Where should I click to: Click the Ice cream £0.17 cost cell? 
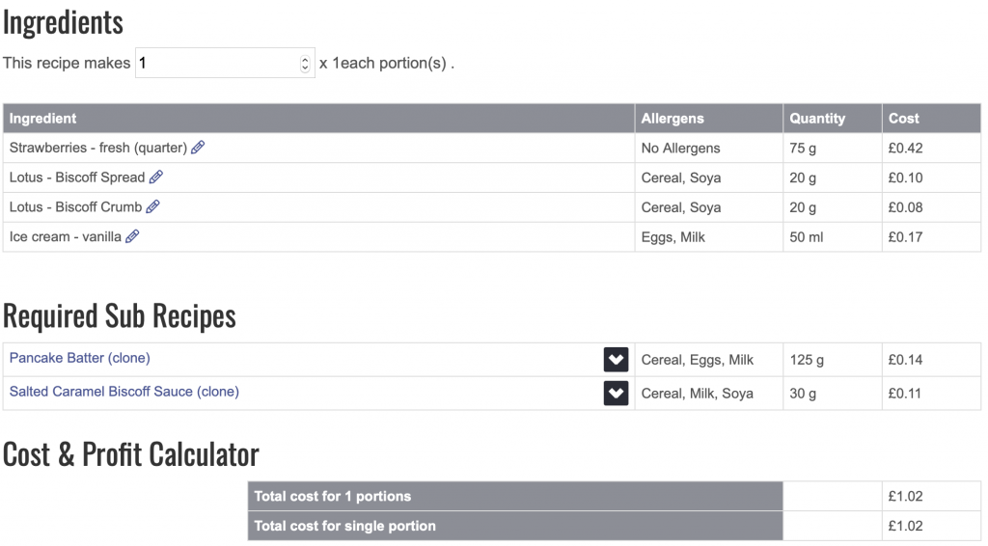(931, 237)
